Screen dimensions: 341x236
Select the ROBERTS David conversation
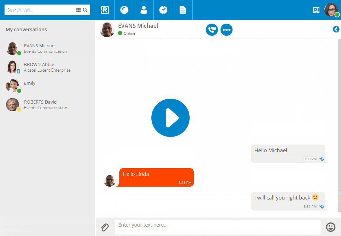click(x=47, y=105)
